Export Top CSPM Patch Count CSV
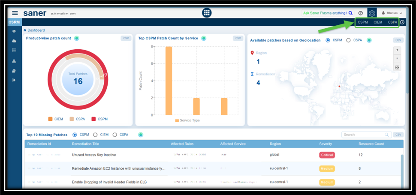 point(238,38)
